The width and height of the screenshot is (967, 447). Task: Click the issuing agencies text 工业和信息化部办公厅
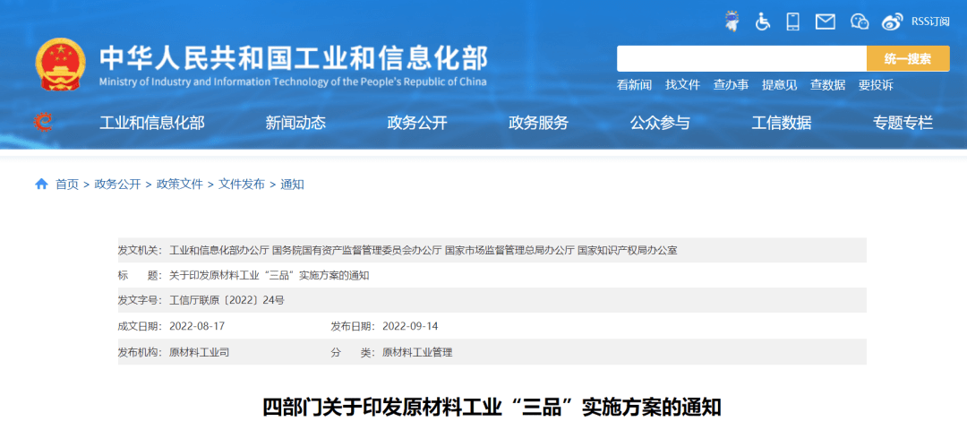(x=219, y=251)
